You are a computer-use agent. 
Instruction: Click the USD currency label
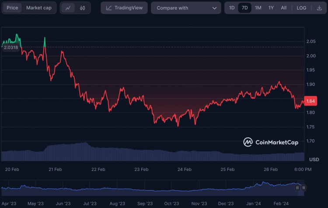(x=314, y=160)
